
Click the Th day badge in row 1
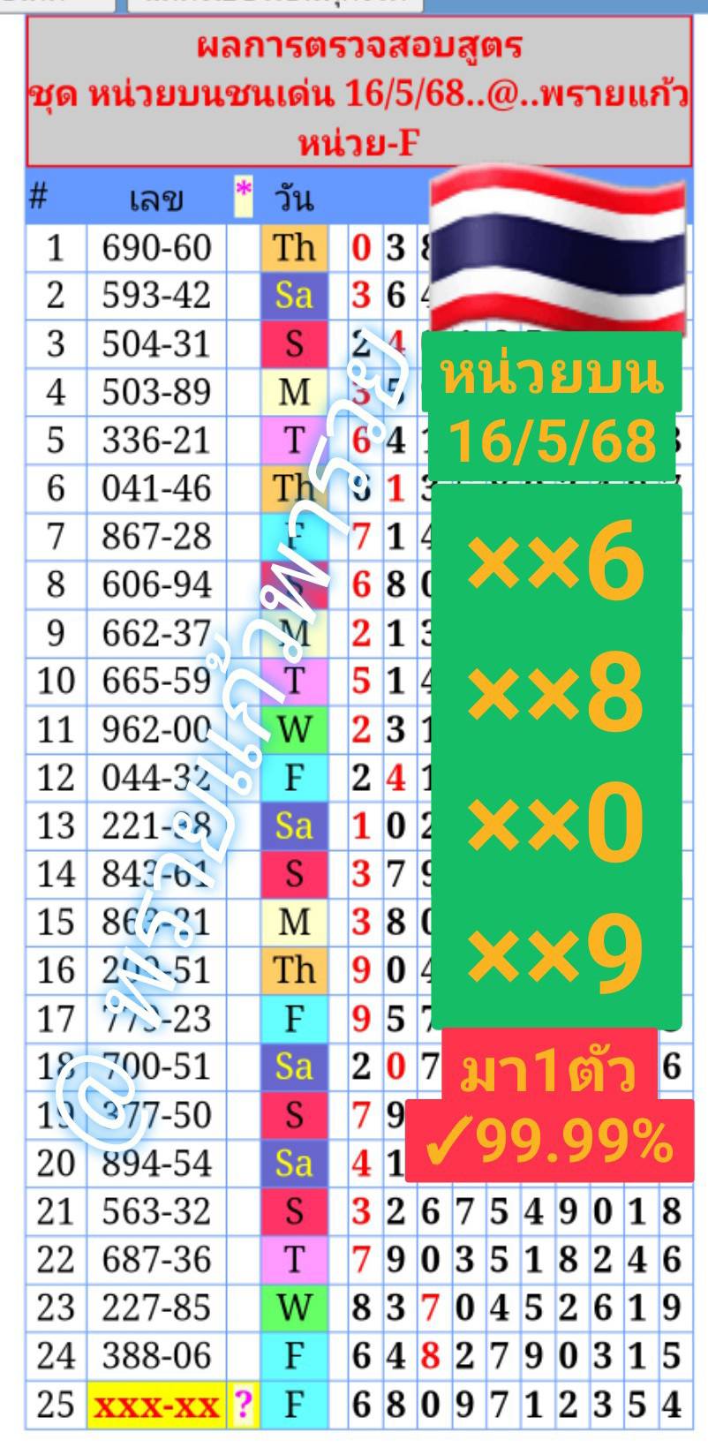(294, 247)
